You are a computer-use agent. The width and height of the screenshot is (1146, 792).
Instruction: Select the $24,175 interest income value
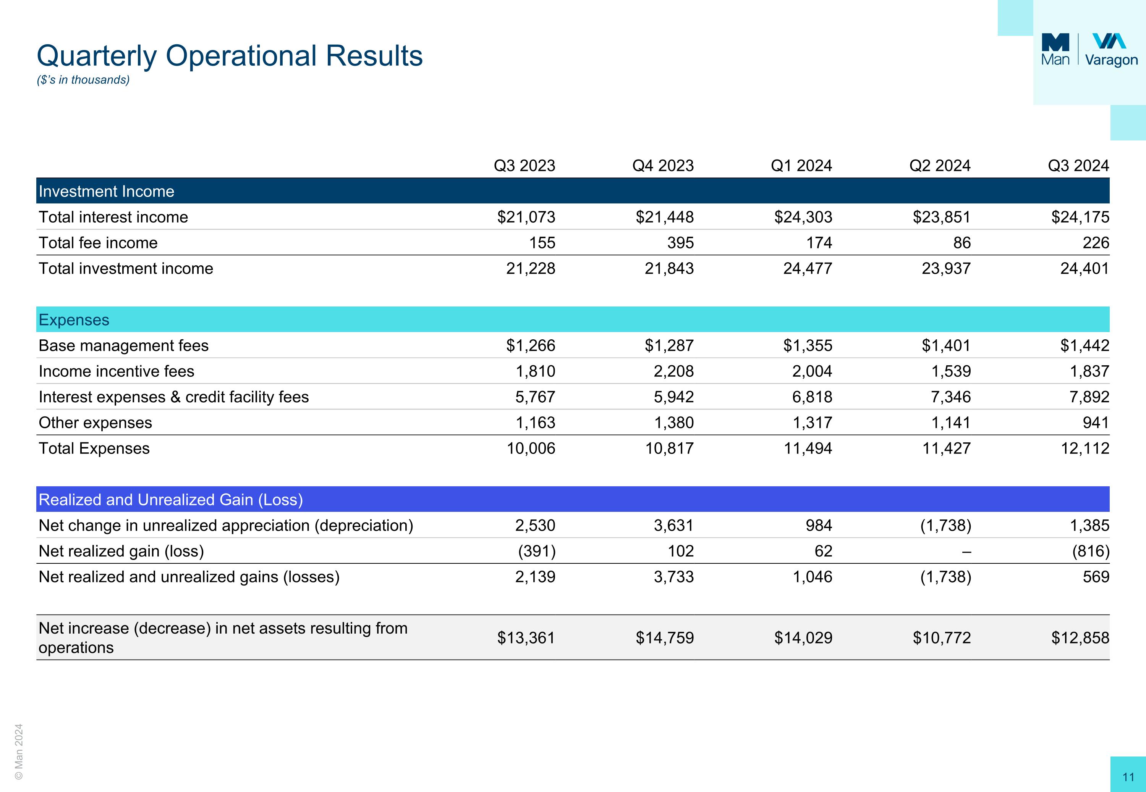[1080, 217]
